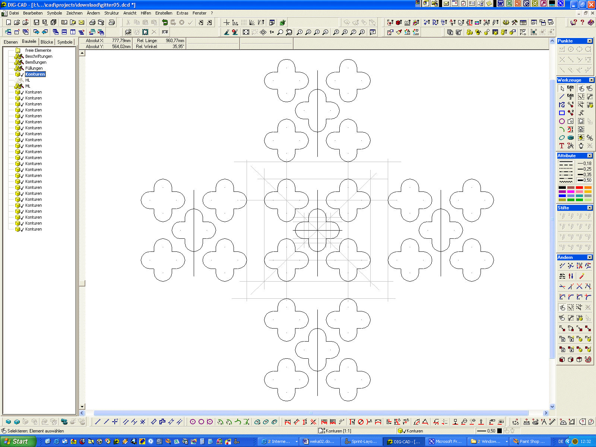Activate zoom view number 5
Screen dimensions: 596x447
336,32
